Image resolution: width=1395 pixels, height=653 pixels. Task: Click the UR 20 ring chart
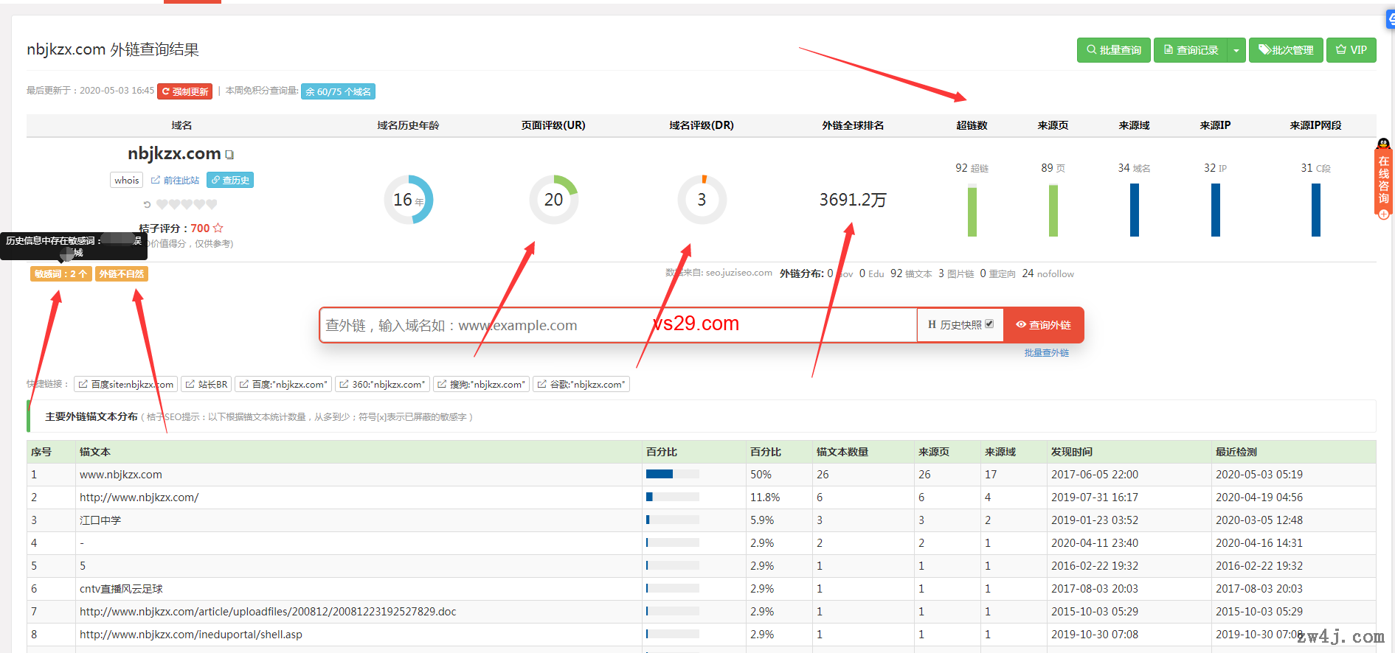point(553,199)
